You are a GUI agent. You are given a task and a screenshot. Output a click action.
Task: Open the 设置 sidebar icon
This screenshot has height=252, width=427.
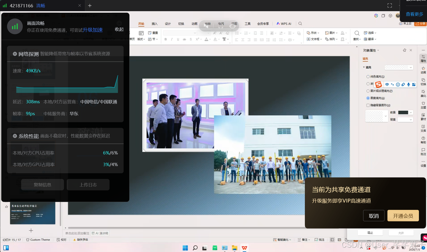pyautogui.click(x=423, y=163)
